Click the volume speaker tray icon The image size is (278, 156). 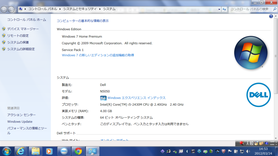[248, 151]
